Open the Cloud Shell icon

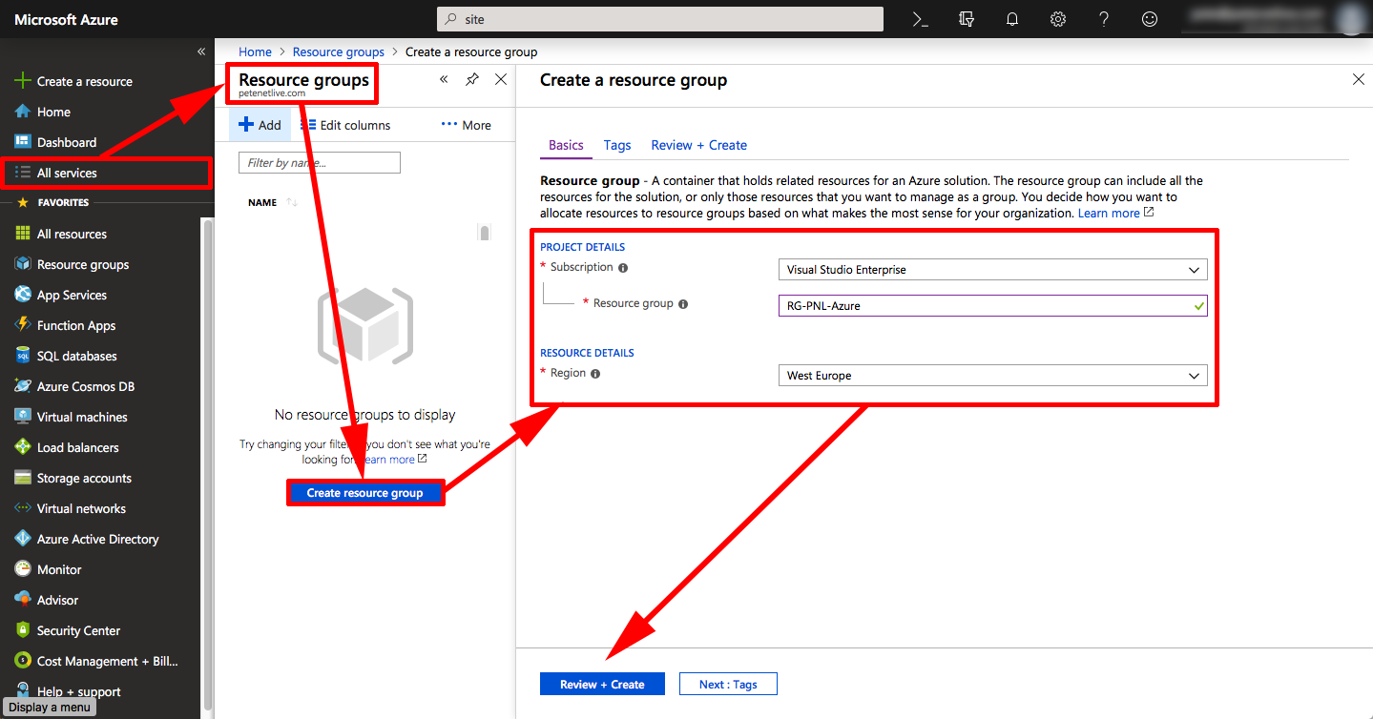click(x=920, y=19)
